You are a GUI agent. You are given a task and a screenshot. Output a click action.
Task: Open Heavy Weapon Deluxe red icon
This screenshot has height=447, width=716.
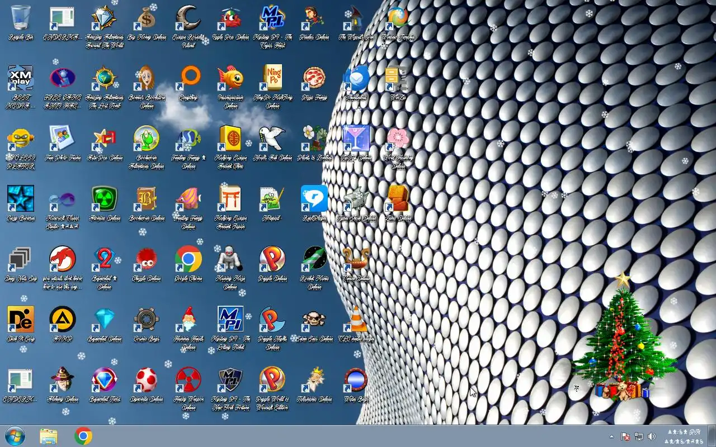pyautogui.click(x=189, y=380)
